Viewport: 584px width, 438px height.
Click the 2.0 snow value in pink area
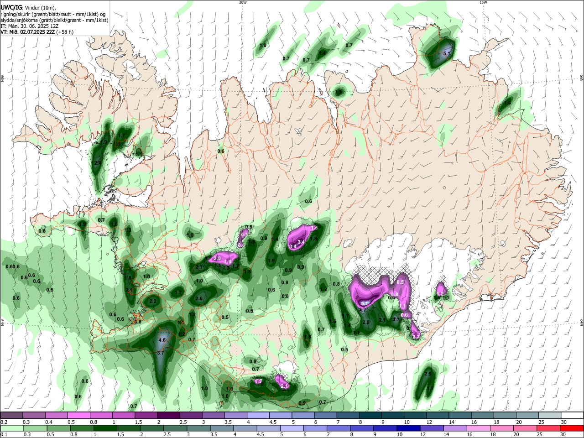coord(217,259)
